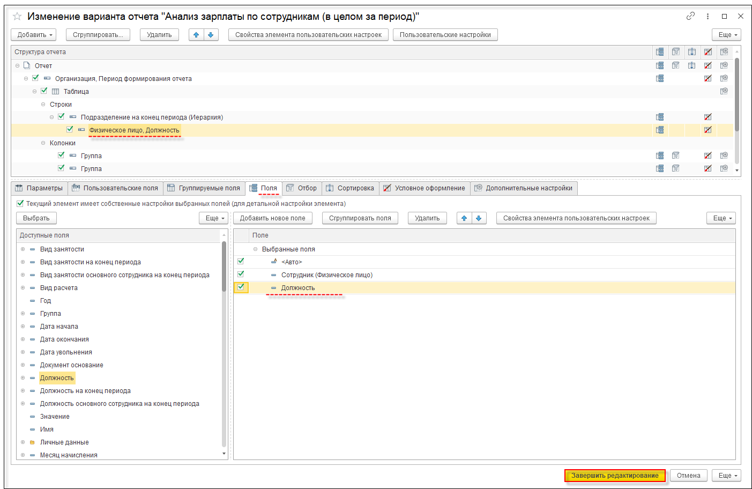Click Доступные поля list vertical scrollbar

tap(224, 266)
